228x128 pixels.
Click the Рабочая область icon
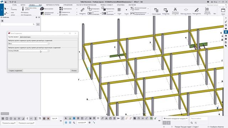click(186, 10)
